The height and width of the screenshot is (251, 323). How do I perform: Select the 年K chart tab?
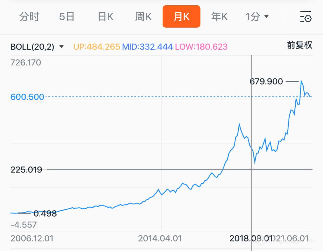tap(219, 17)
